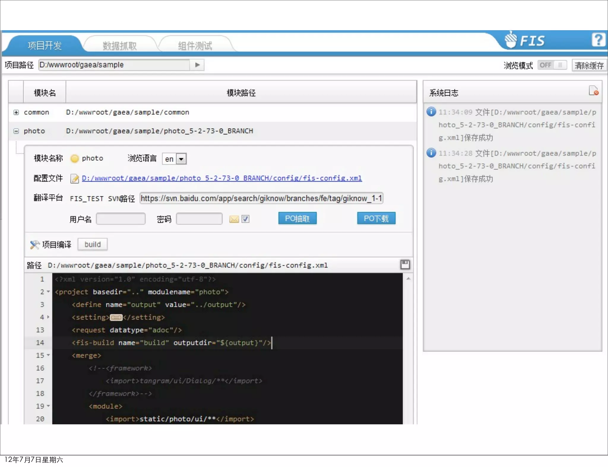This screenshot has height=467, width=608.
Task: Click the 用户名 input field
Action: coord(121,219)
